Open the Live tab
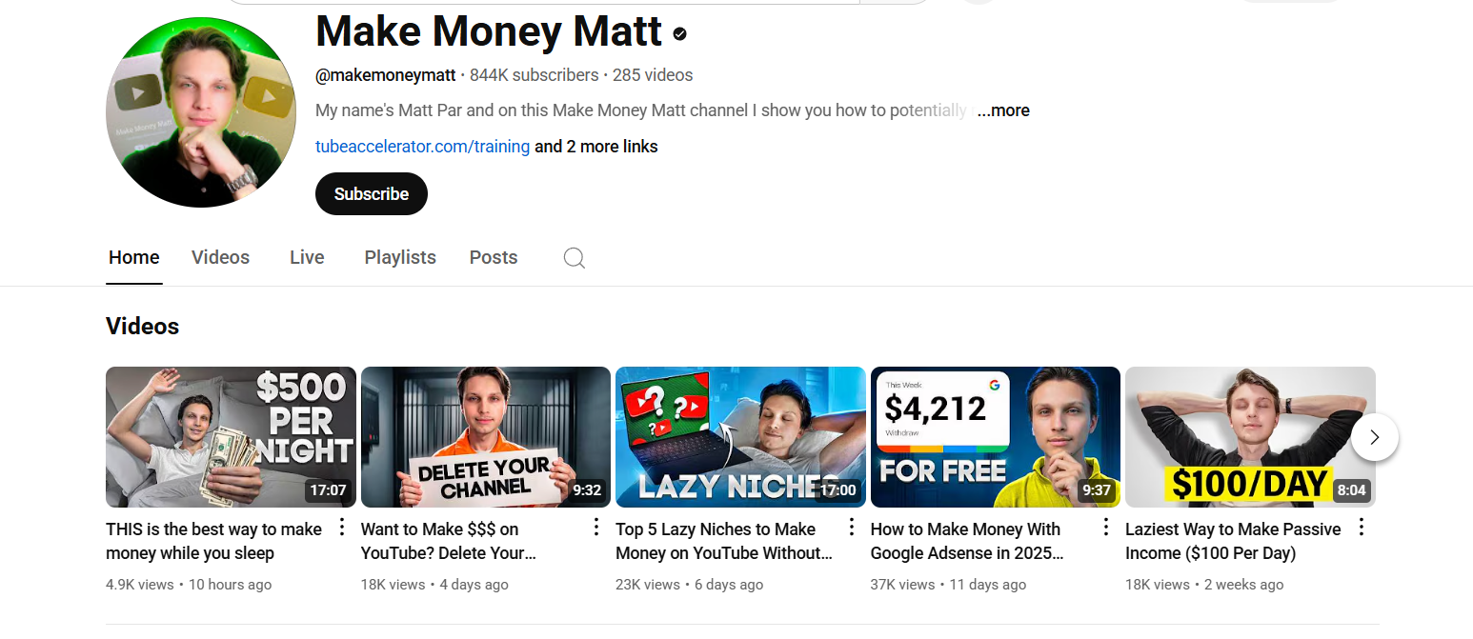Viewport: 1473px width, 639px height. [307, 257]
